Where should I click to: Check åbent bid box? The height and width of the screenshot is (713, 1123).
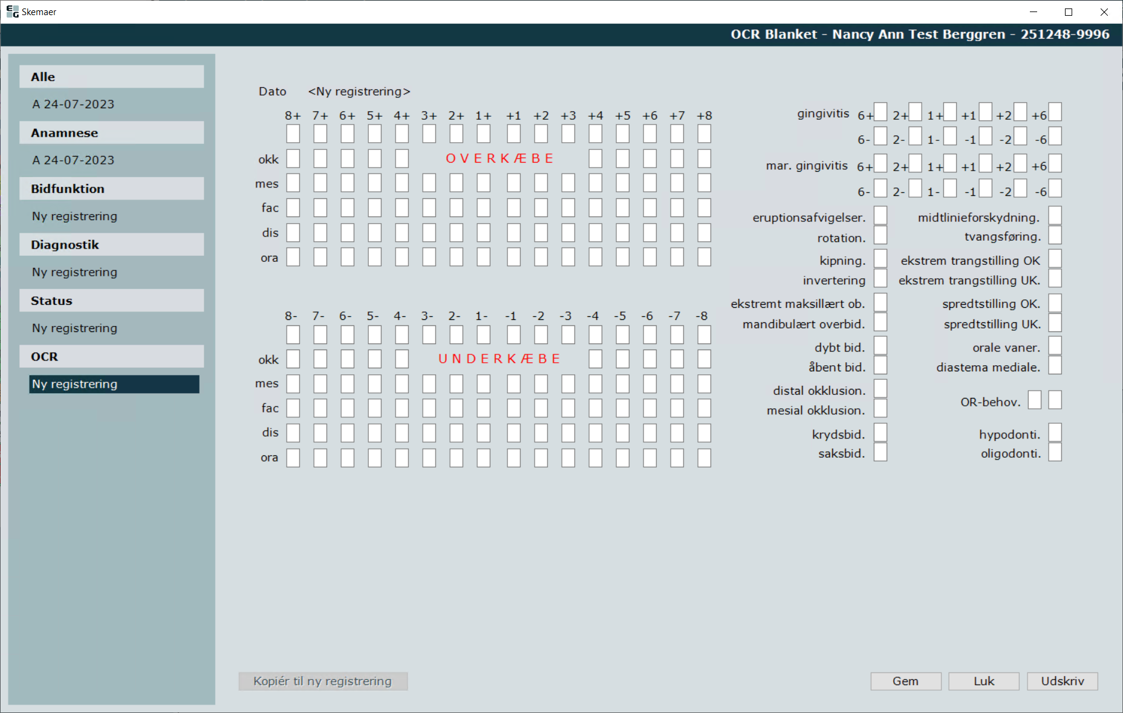(880, 365)
